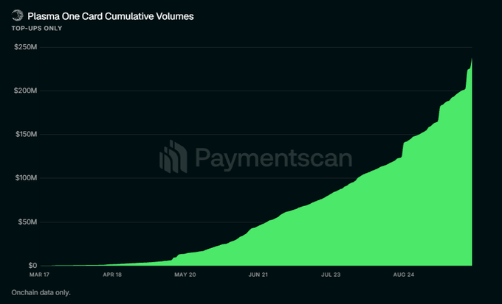Click the $250M y-axis label
Viewport: 502px width, 304px height.
26,47
